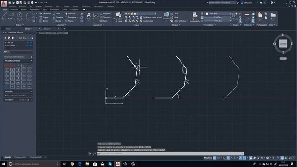Select the Texto annotation tool

(x=89, y=16)
